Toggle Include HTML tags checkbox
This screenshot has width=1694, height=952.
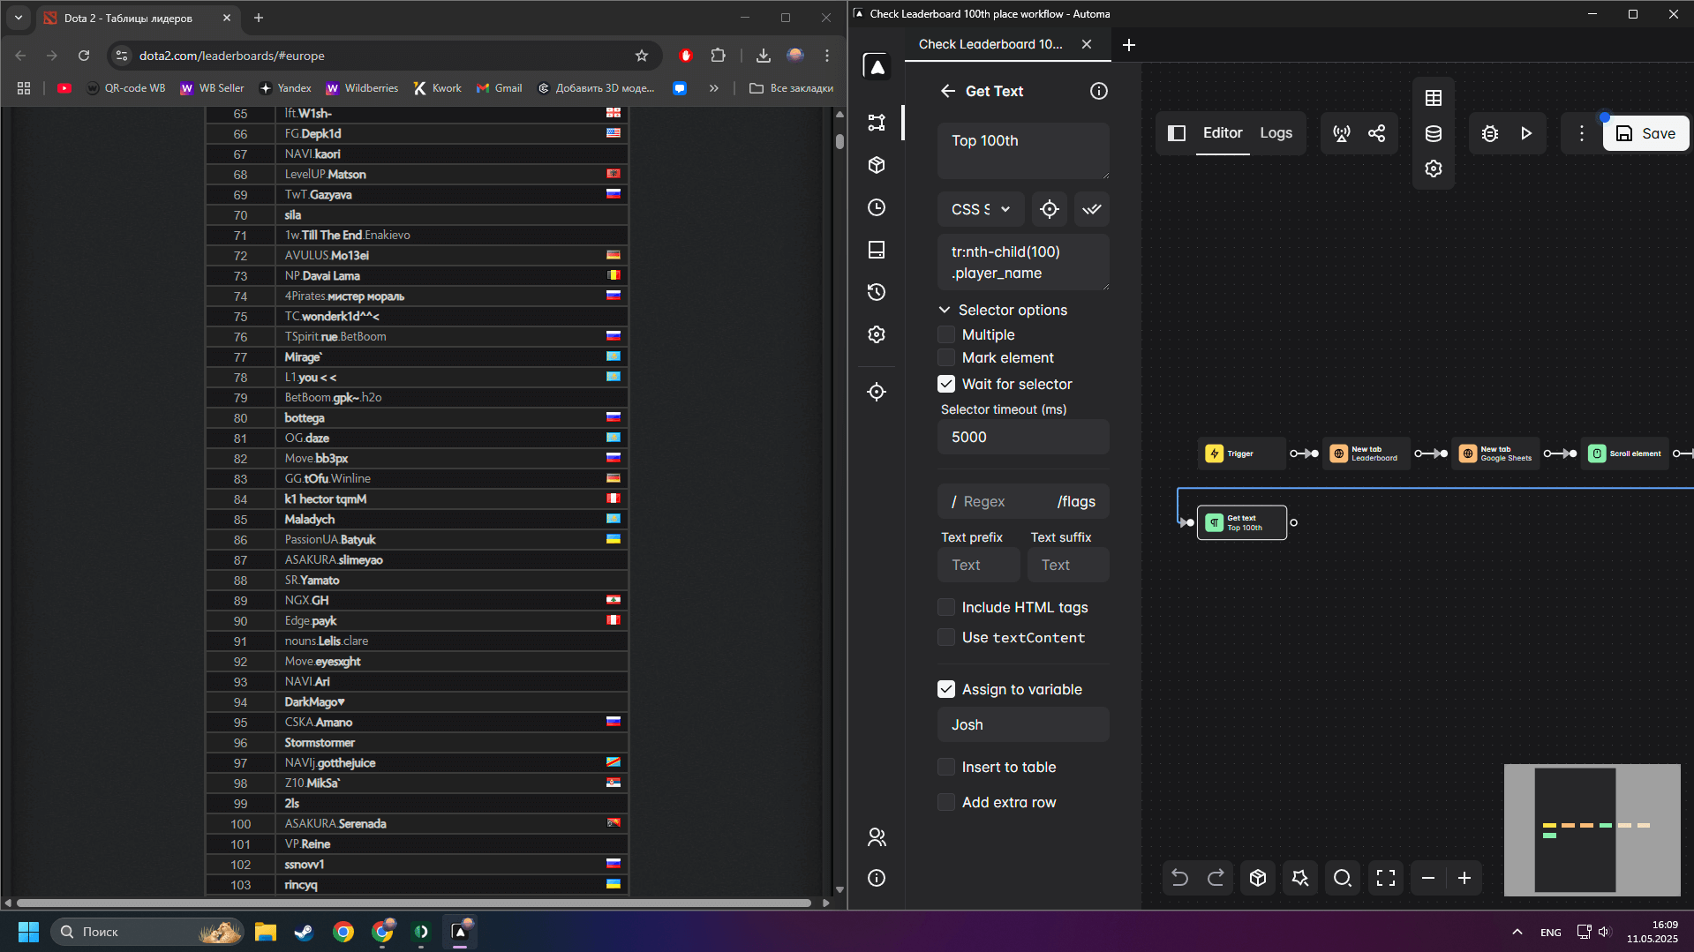click(x=946, y=607)
